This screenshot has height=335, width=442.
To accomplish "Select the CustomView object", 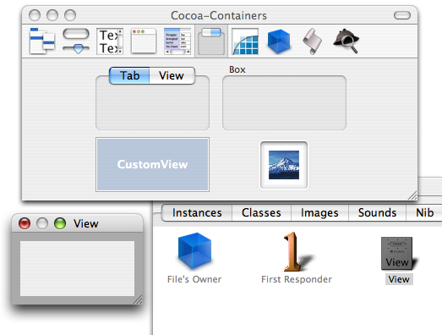I will pyautogui.click(x=152, y=164).
